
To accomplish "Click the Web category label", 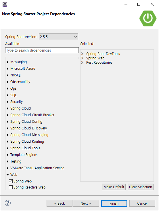I will pos(14,174).
